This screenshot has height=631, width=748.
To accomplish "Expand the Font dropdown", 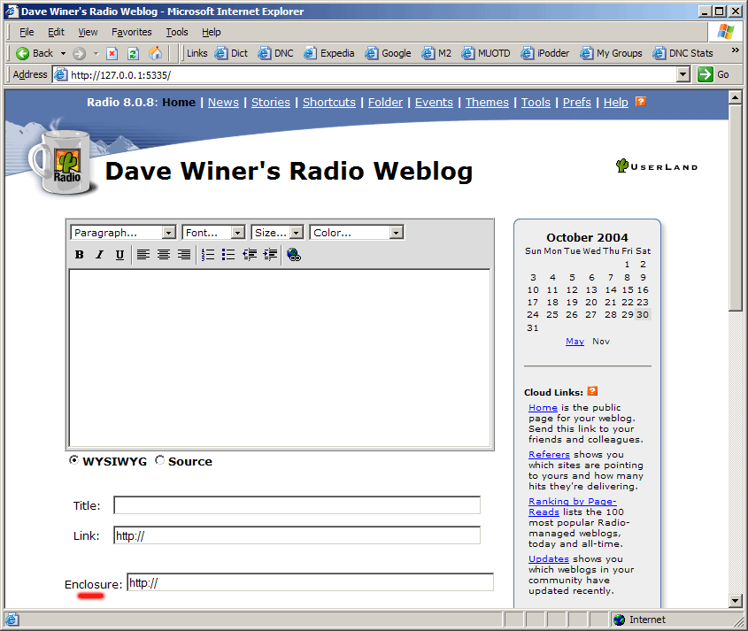I will [213, 233].
